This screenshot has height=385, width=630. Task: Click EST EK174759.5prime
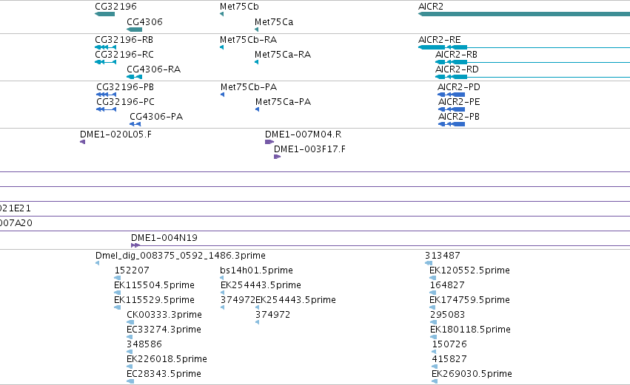click(x=469, y=300)
